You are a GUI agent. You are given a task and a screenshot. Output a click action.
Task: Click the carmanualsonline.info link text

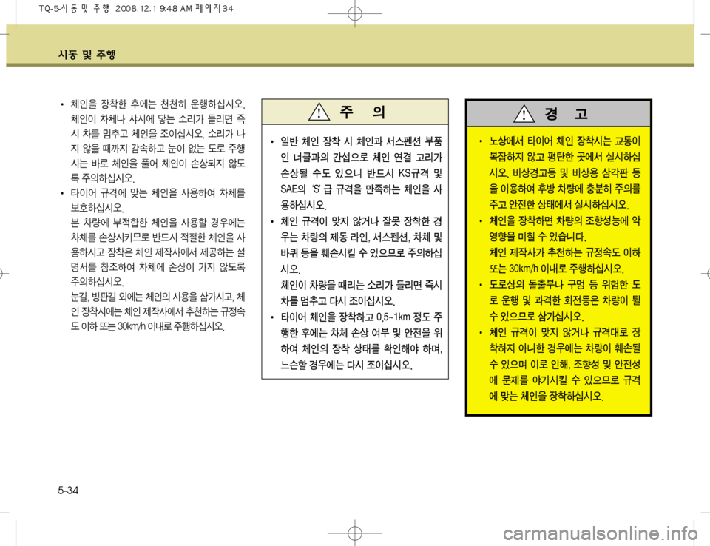tap(600, 533)
